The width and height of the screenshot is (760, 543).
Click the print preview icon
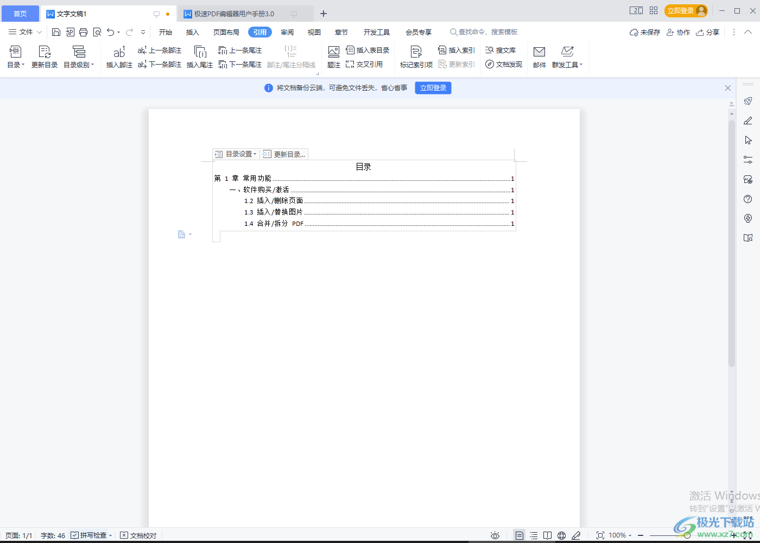pos(97,32)
